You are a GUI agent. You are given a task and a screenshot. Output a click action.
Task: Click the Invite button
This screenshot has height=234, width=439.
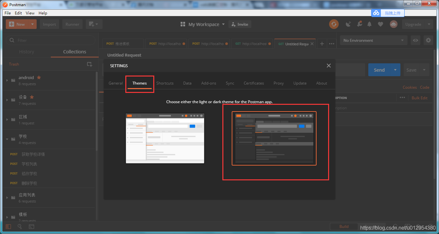[x=240, y=24]
